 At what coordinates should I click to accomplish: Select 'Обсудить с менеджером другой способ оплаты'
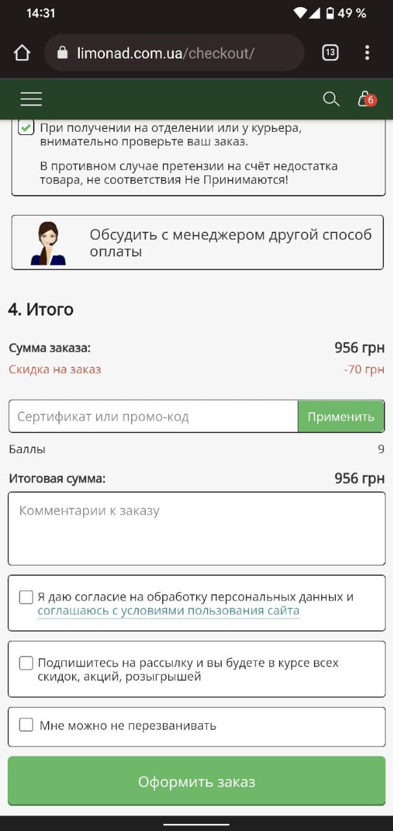pos(197,243)
